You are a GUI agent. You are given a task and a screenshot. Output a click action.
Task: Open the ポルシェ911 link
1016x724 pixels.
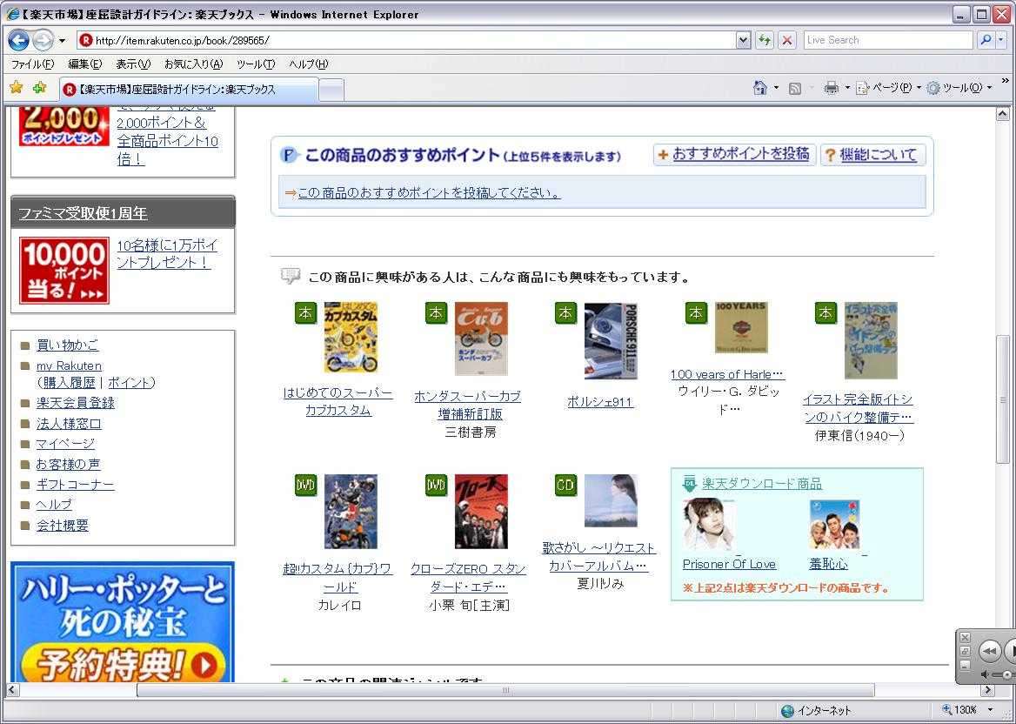tap(600, 402)
